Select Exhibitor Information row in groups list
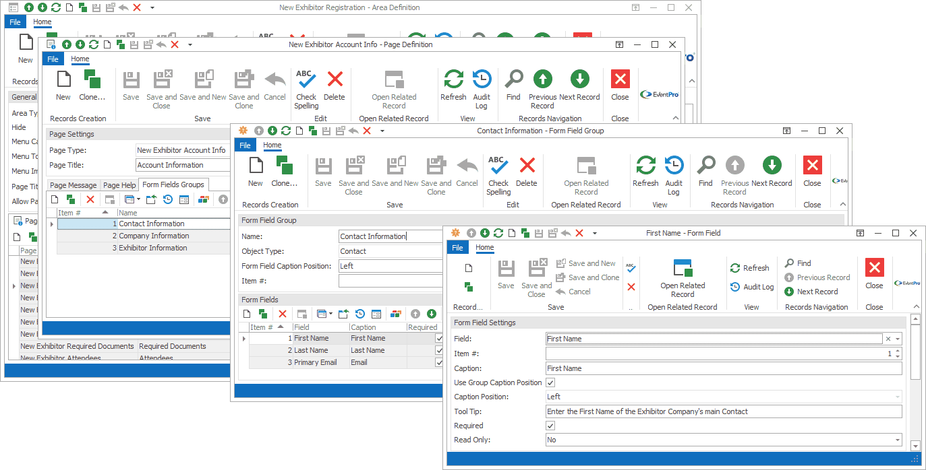 tap(143, 248)
